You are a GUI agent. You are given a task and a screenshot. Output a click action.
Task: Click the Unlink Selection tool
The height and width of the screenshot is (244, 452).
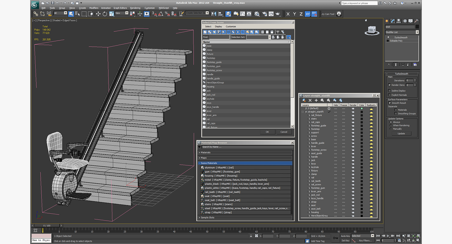click(42, 14)
